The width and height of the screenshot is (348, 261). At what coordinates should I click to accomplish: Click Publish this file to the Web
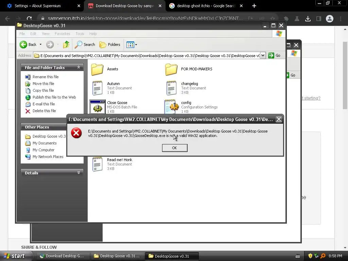tap(54, 97)
